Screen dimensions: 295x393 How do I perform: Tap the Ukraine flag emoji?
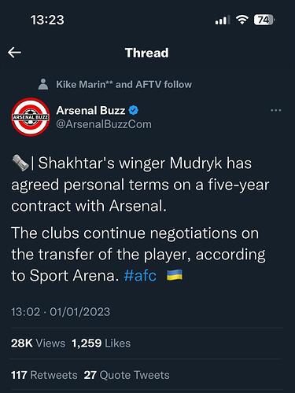click(x=175, y=275)
